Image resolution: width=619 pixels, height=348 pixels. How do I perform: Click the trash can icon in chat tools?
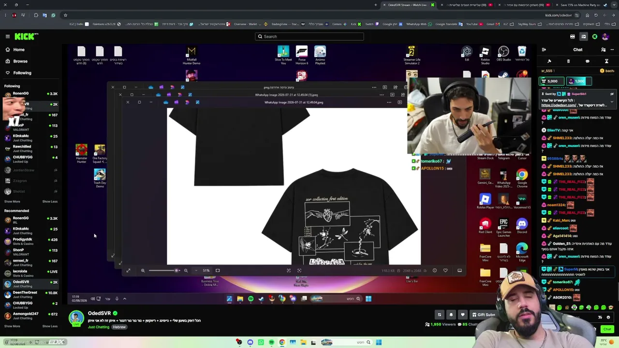568,61
